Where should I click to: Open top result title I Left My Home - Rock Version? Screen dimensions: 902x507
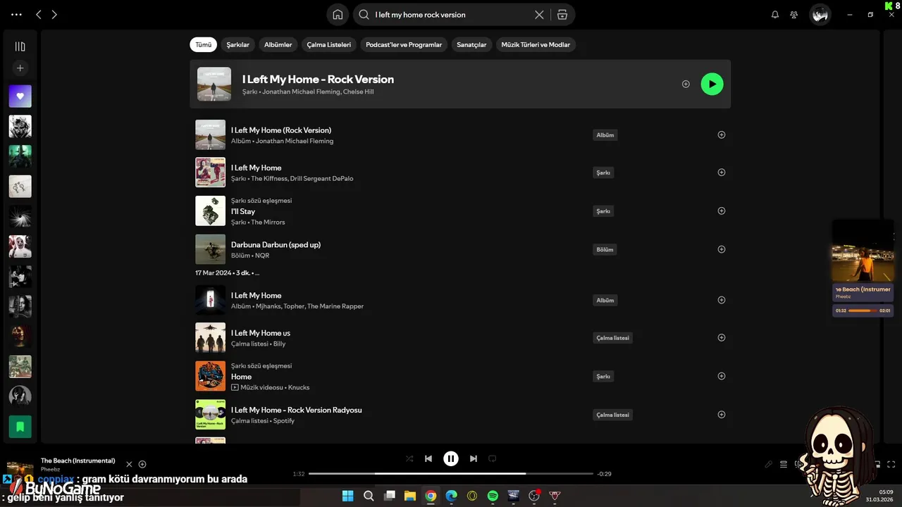click(318, 79)
